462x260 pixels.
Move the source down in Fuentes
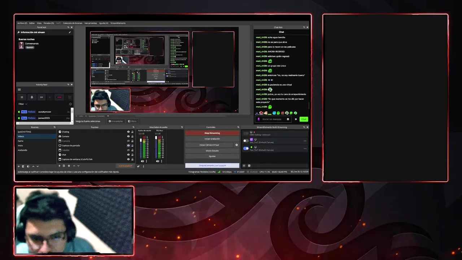pos(78,166)
